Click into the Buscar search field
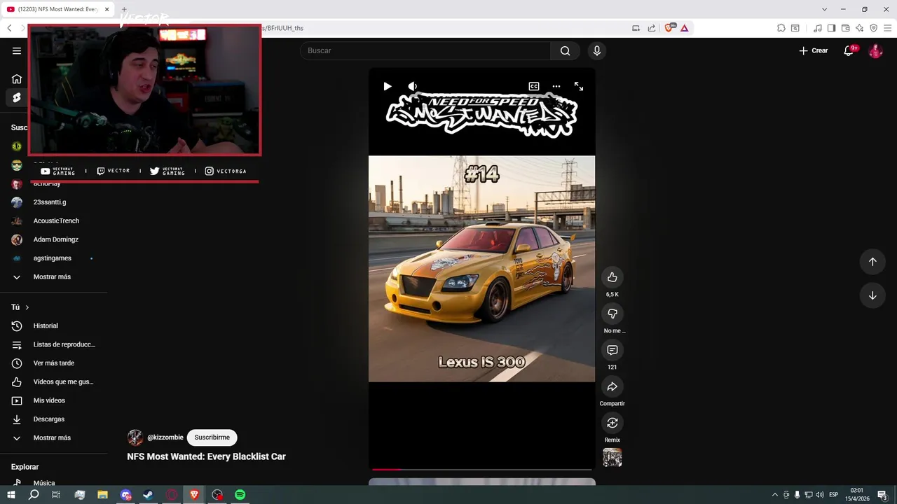Screen dimensions: 897x504 click(425, 50)
